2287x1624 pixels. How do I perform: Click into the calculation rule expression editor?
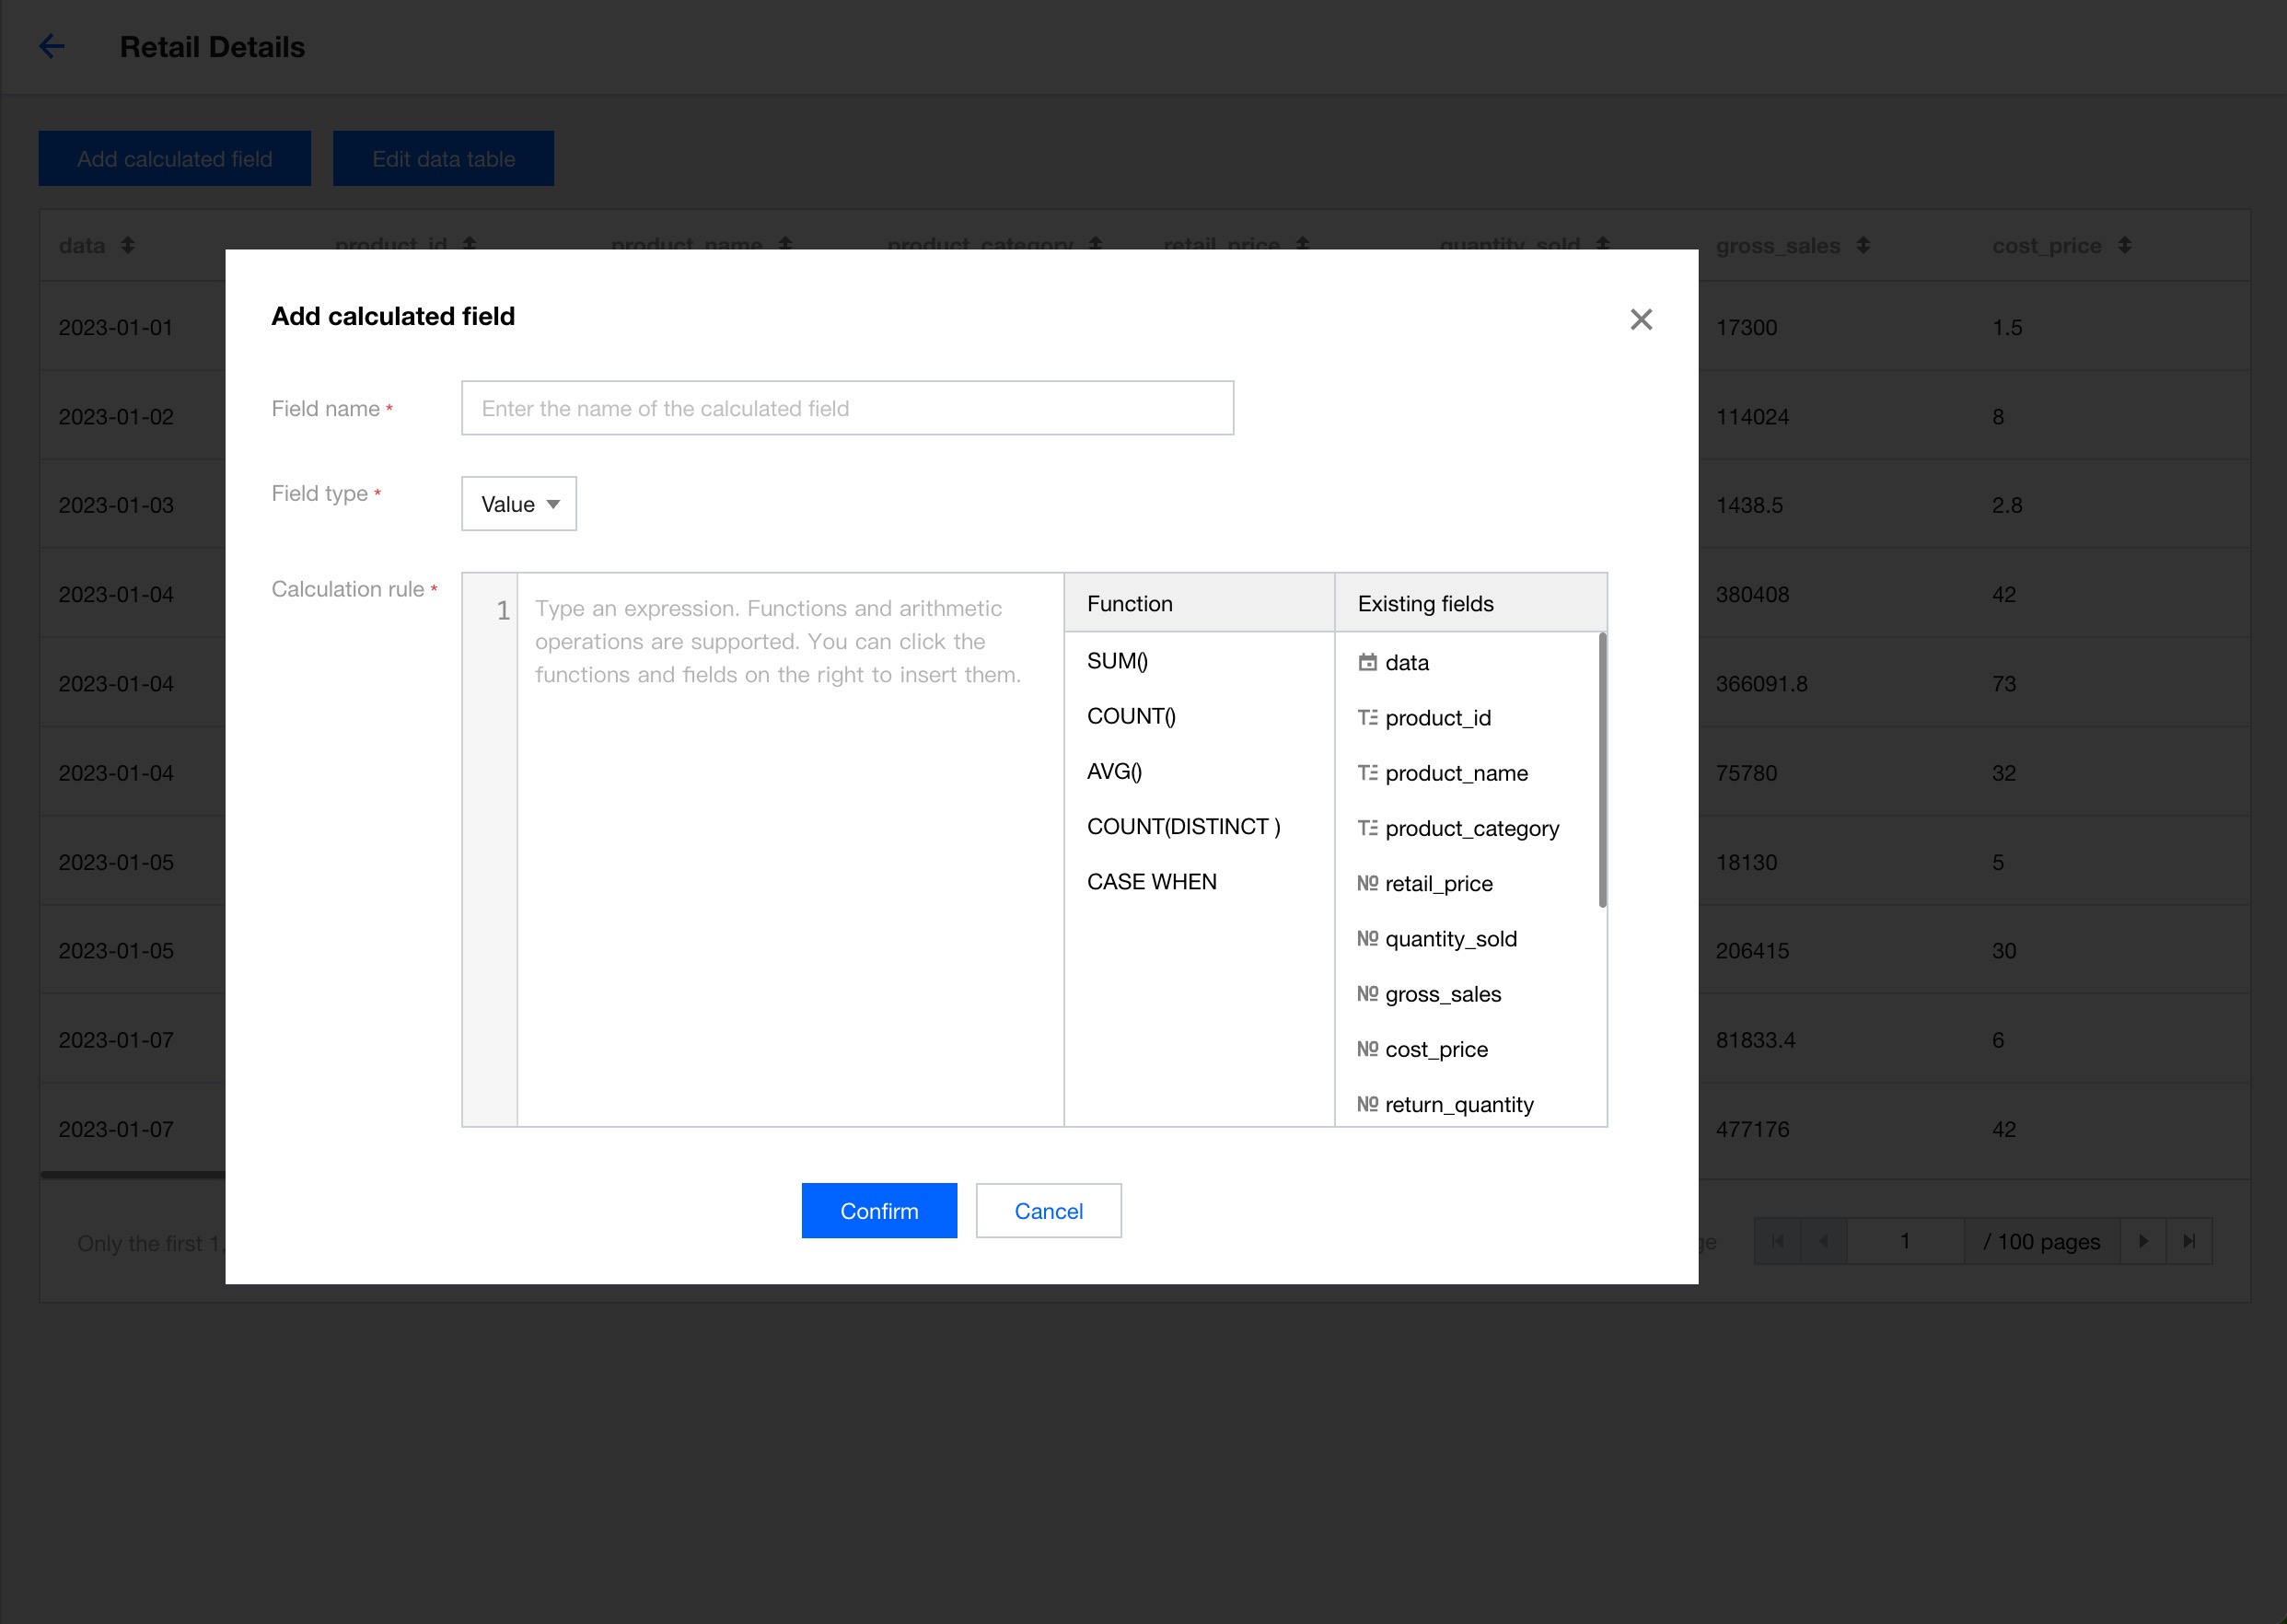[789, 850]
